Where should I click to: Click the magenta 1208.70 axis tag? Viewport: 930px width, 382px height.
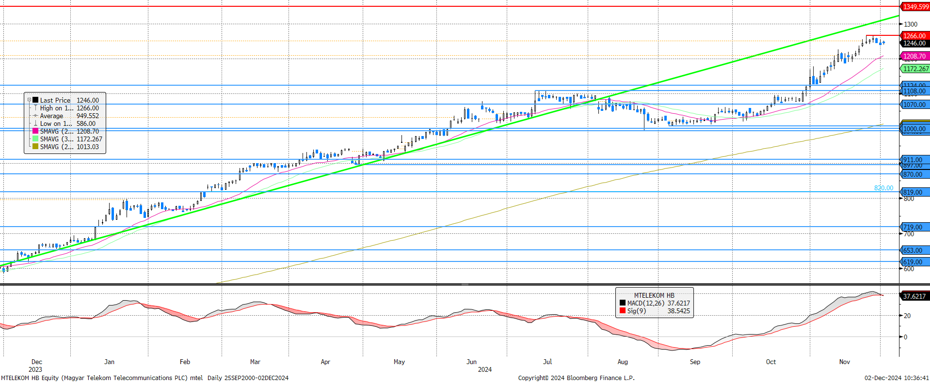click(x=914, y=56)
